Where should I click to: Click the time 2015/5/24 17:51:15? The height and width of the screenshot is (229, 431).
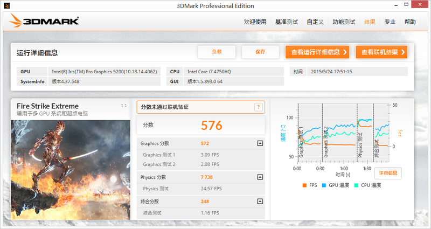coord(331,72)
